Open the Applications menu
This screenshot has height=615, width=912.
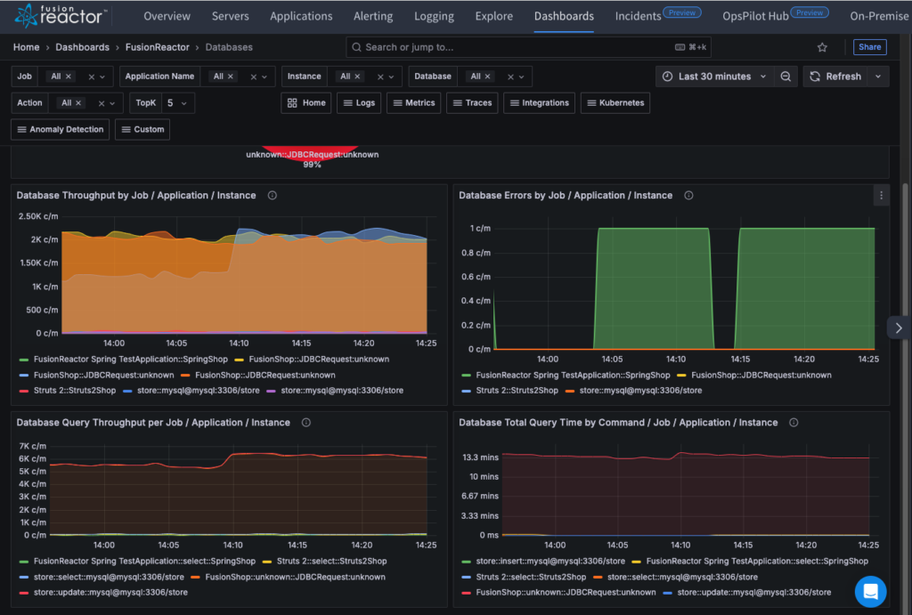pos(301,16)
